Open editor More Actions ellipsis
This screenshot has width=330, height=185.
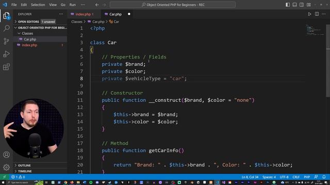coord(324,14)
